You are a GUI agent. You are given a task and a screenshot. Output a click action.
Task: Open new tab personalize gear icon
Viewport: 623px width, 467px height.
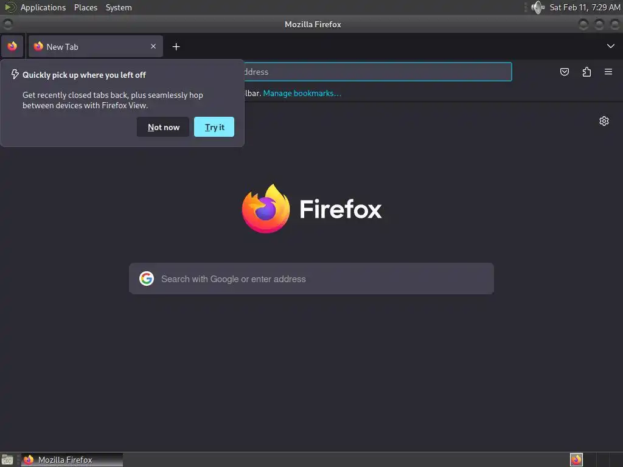pyautogui.click(x=604, y=121)
